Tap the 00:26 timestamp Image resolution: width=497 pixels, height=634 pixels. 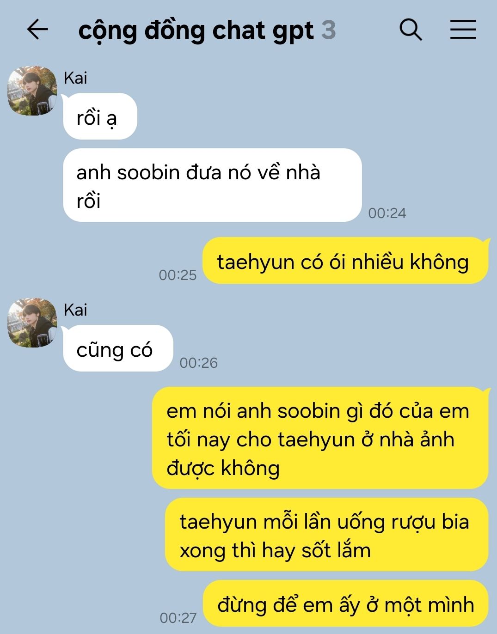tap(198, 363)
